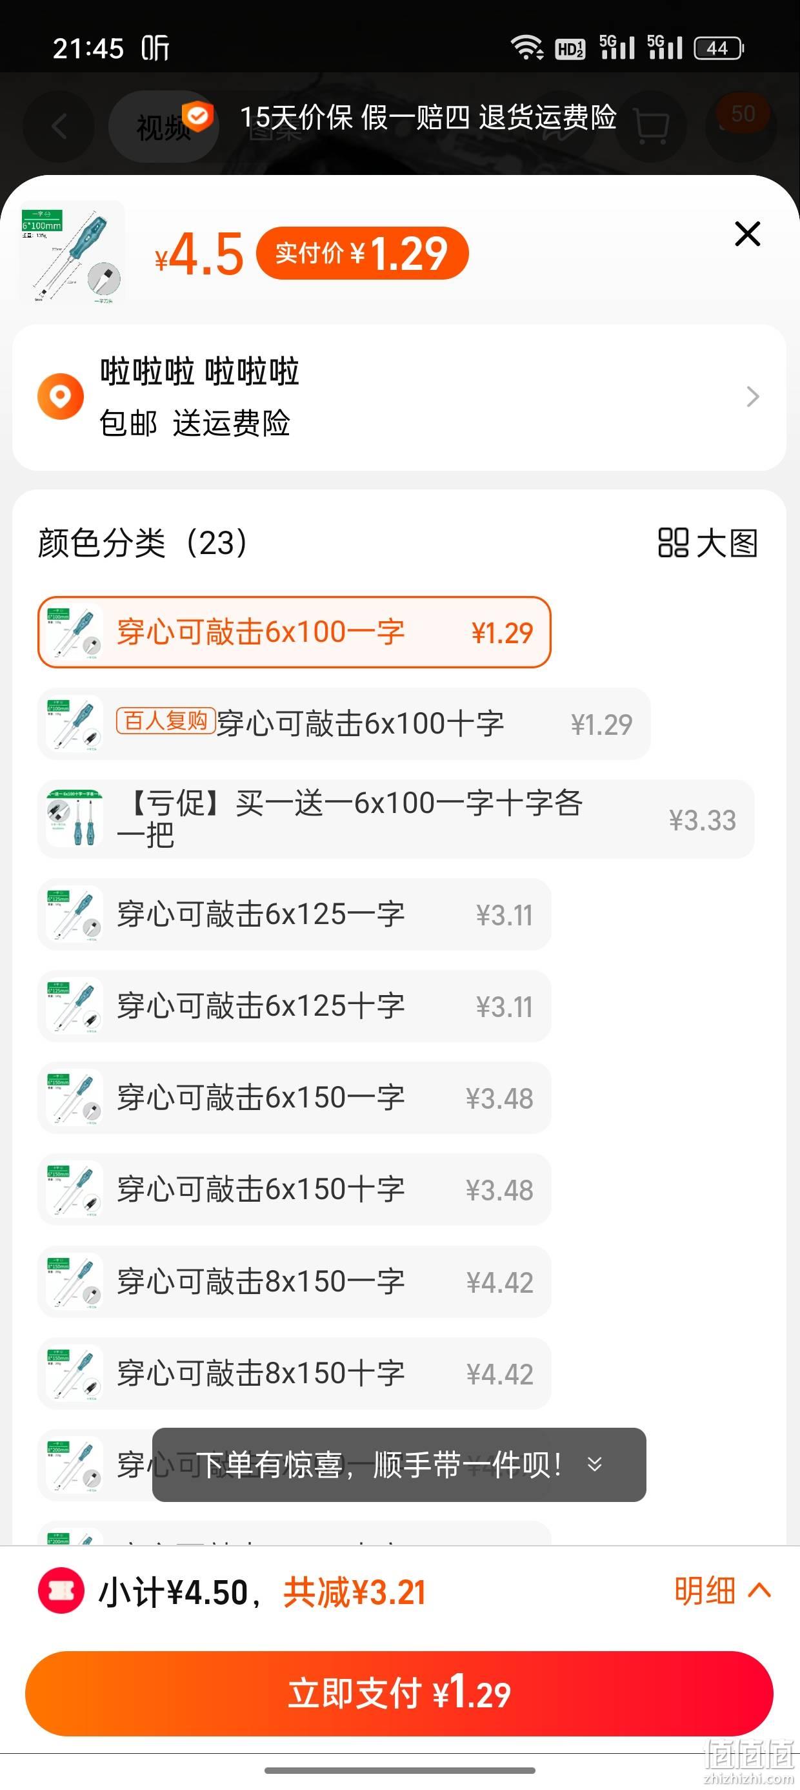The height and width of the screenshot is (1790, 800).
Task: Choose 穿心可敲击6x150一字 variant
Action: point(294,1098)
